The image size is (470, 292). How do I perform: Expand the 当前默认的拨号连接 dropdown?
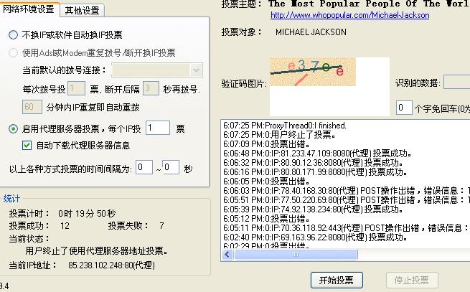pos(197,70)
